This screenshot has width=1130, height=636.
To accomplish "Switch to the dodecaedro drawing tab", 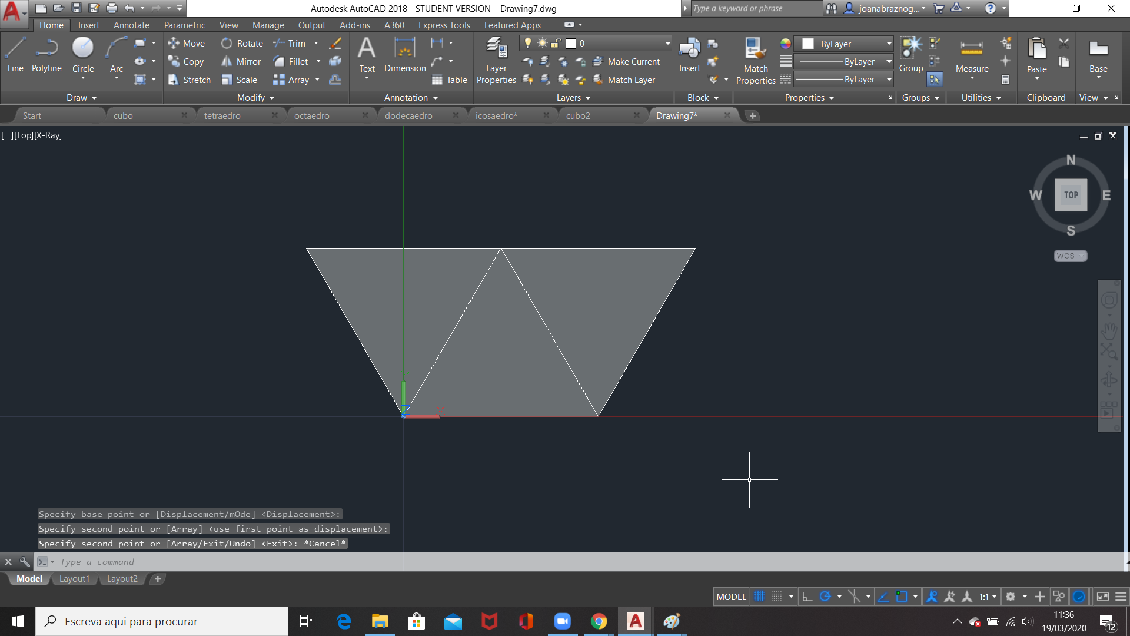I will coord(408,116).
